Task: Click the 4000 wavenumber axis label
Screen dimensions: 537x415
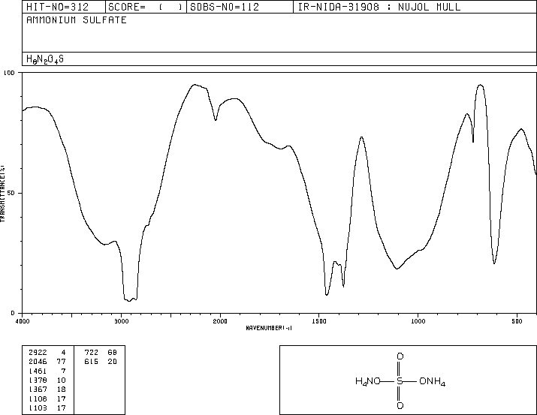Action: (23, 321)
